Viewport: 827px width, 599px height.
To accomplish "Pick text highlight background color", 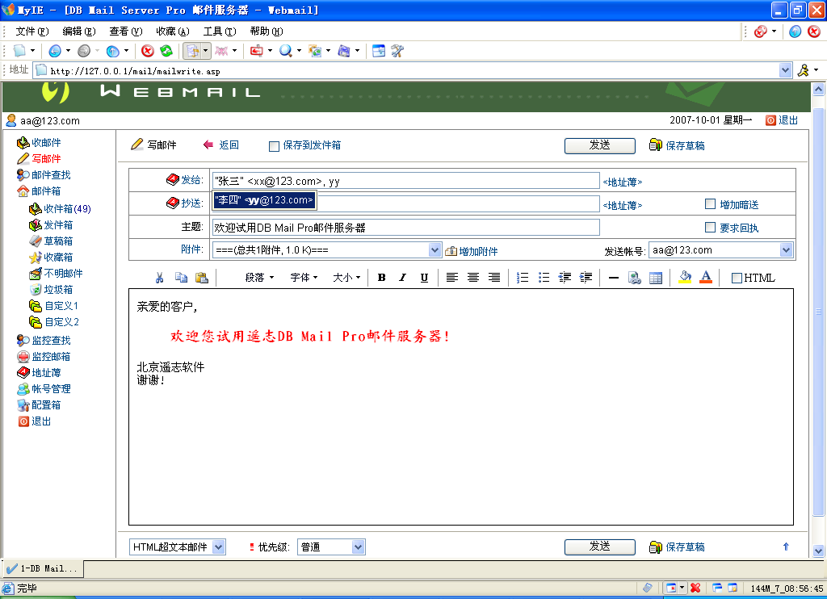I will click(685, 278).
